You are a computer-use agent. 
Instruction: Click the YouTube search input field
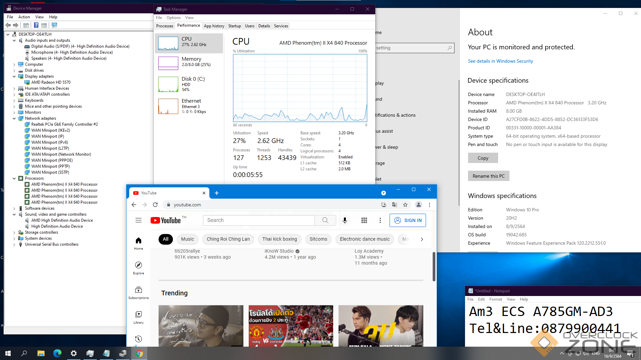(x=259, y=220)
